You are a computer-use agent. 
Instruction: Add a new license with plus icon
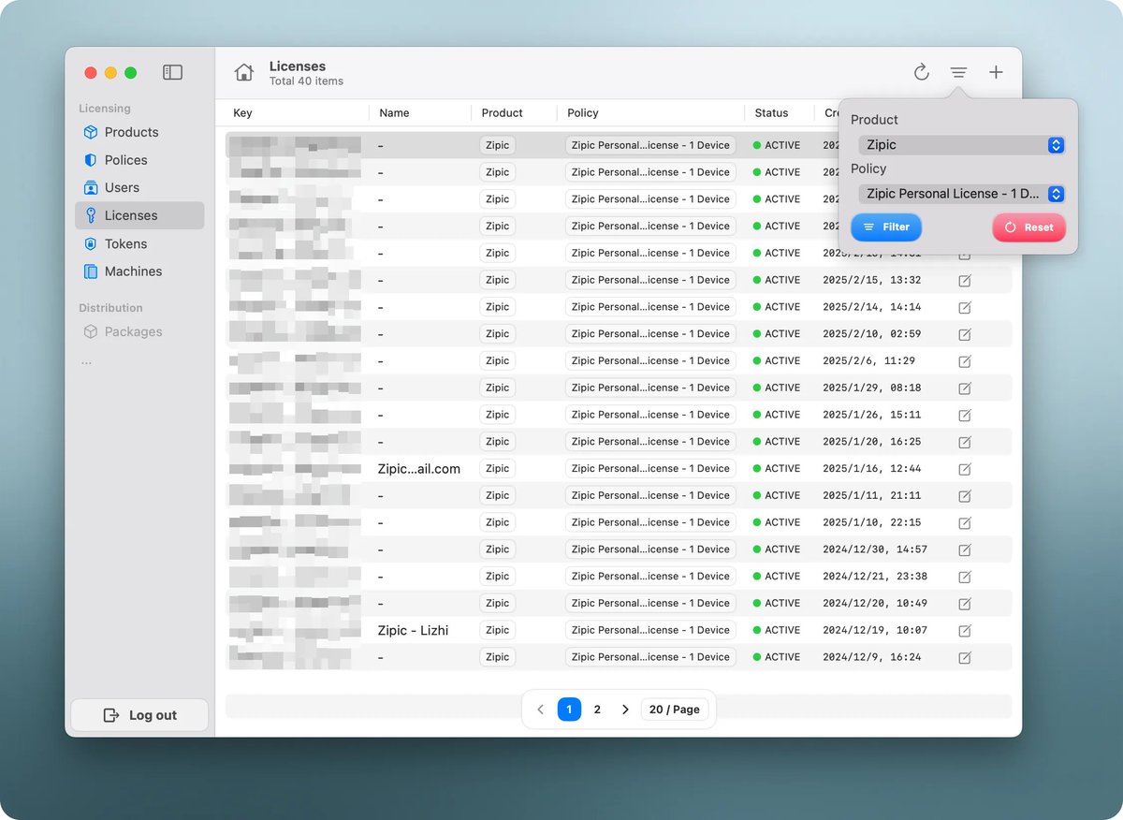(996, 73)
